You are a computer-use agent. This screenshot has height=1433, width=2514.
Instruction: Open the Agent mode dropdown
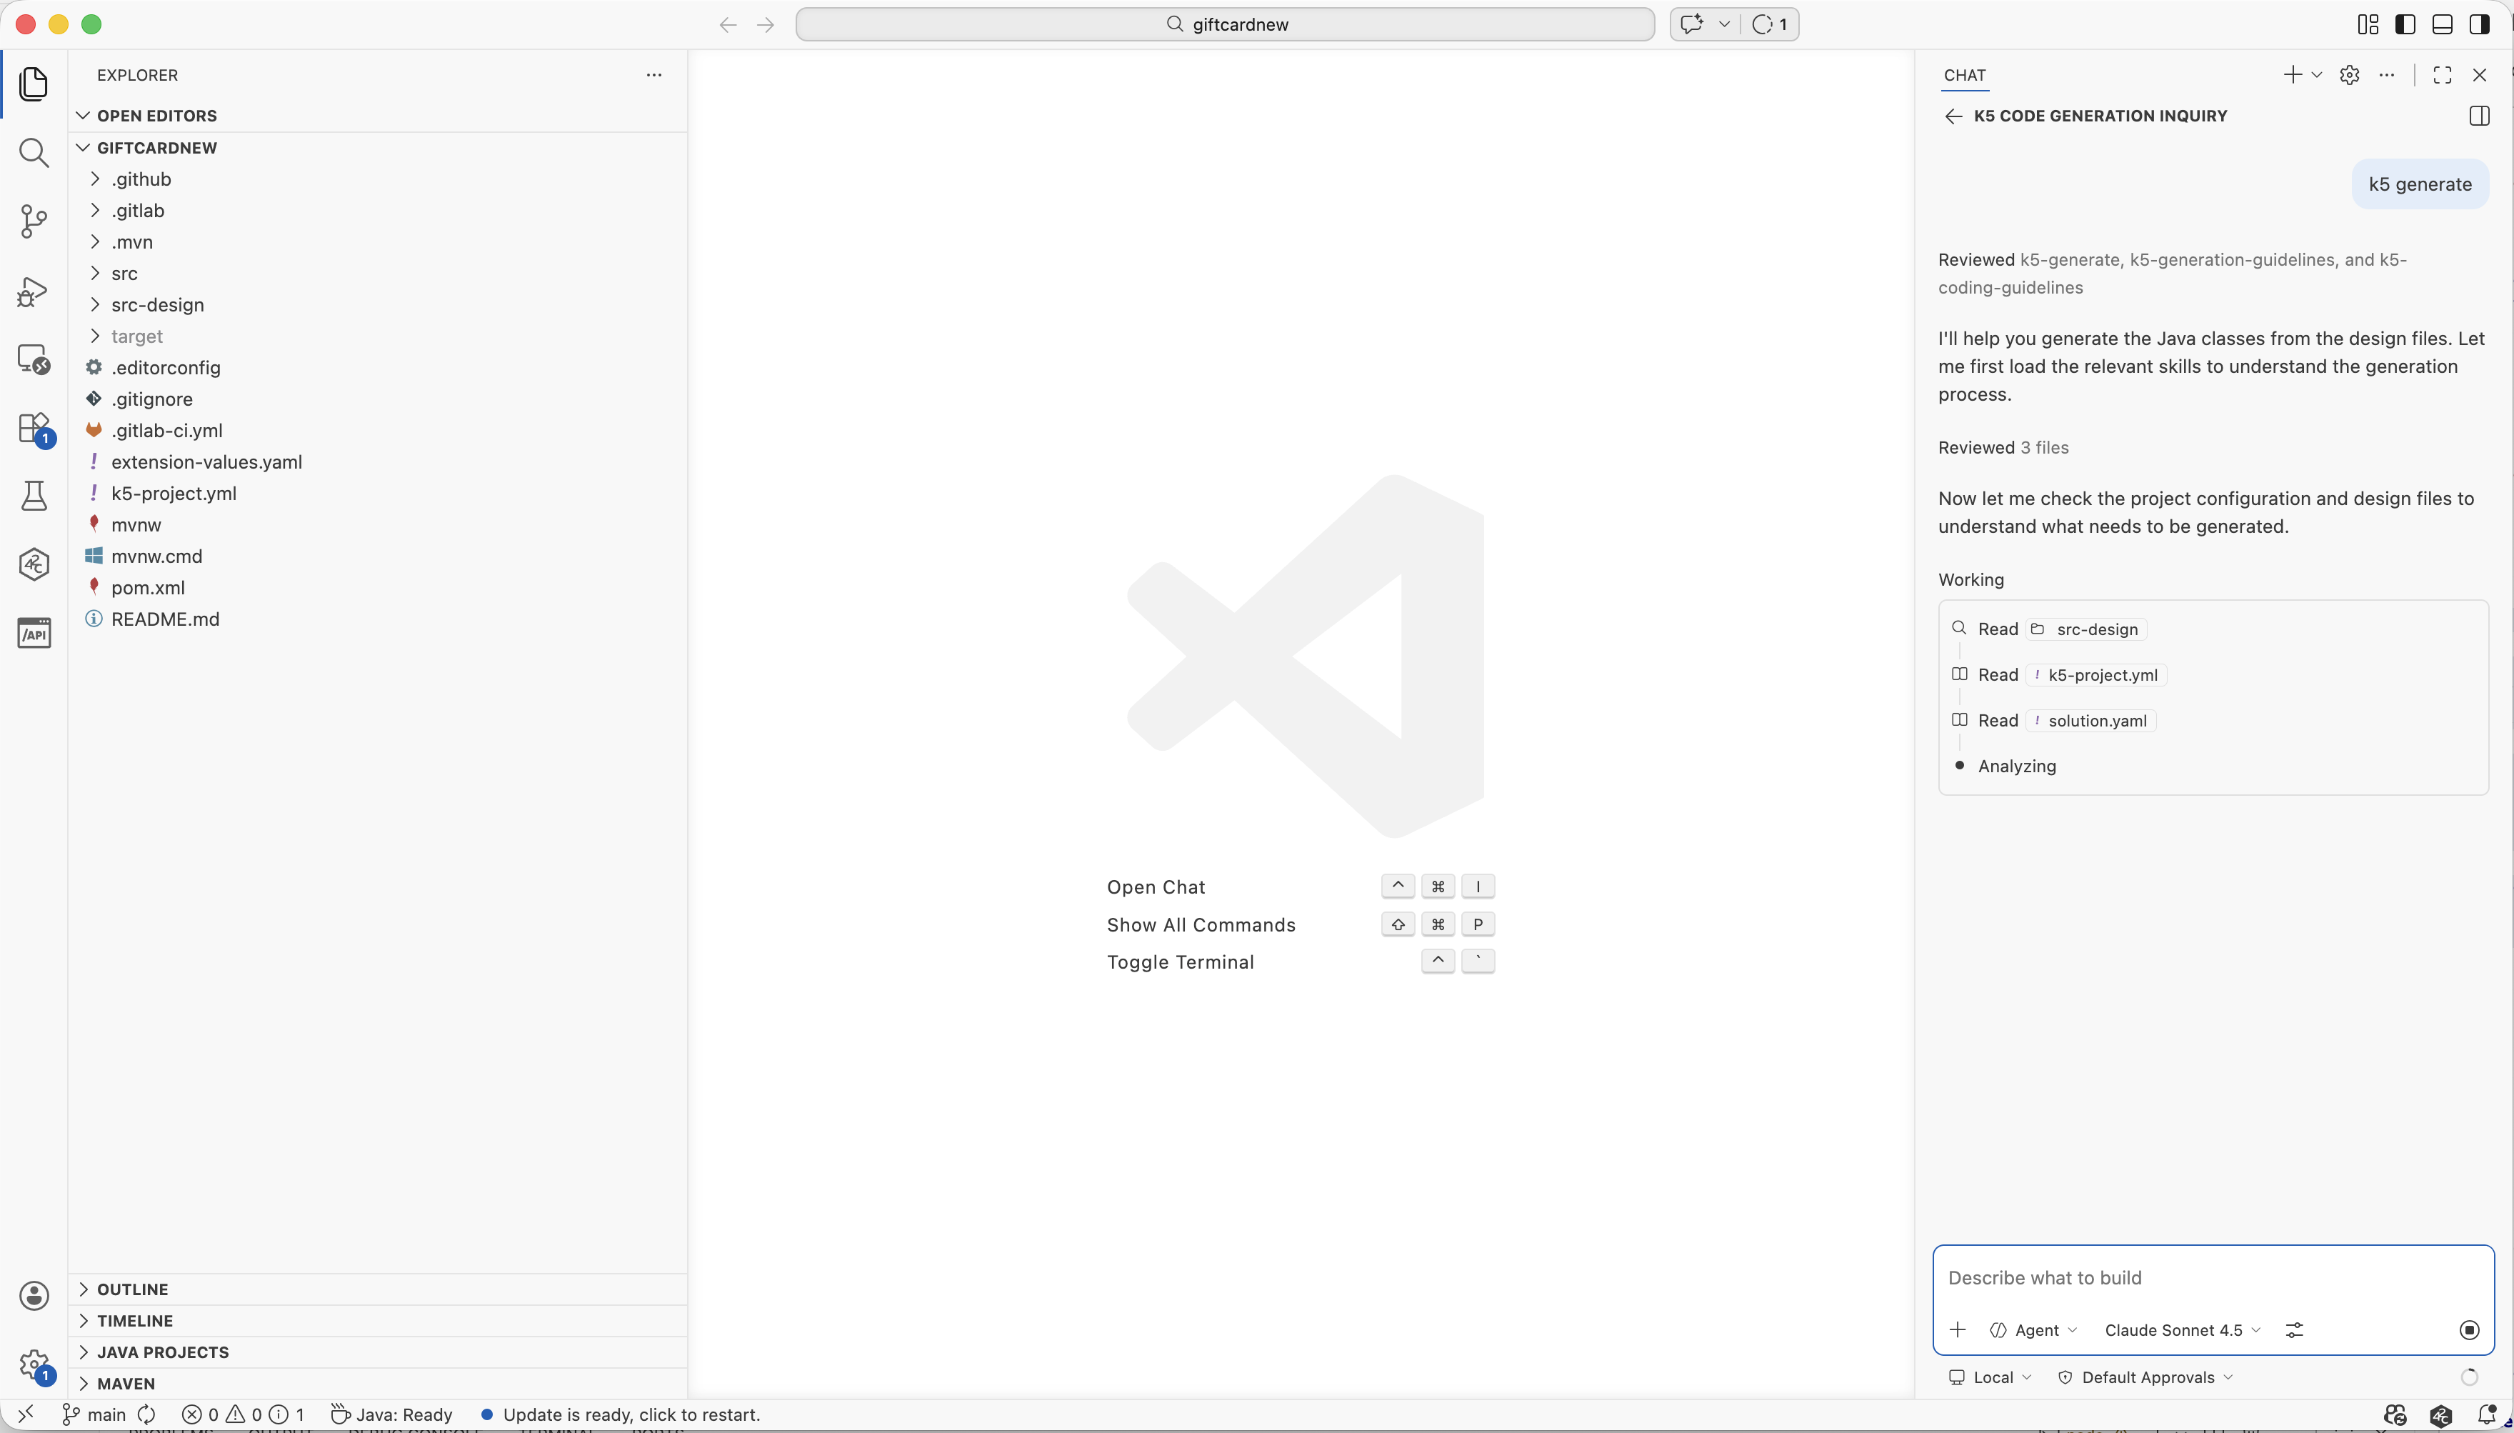tap(2034, 1329)
